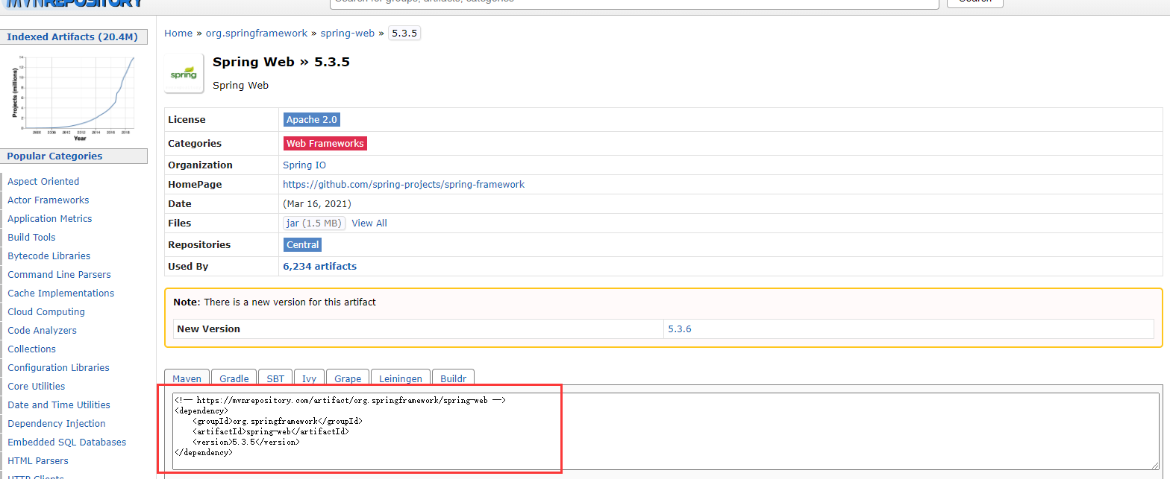Switch to the Ivy tab

309,377
